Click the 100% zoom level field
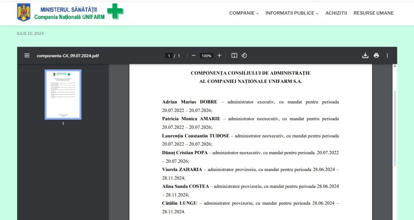 (x=206, y=56)
